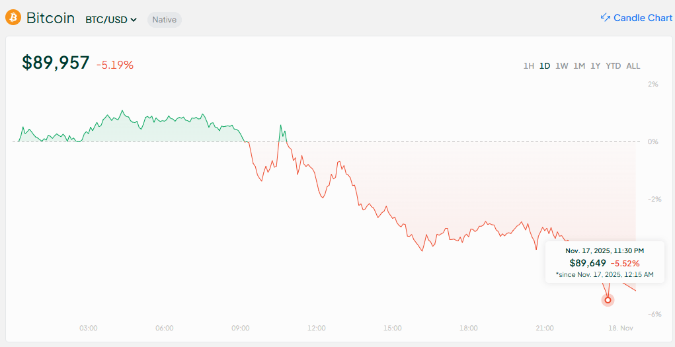Image resolution: width=675 pixels, height=347 pixels.
Task: Switch chart to 1W range
Action: click(x=562, y=66)
